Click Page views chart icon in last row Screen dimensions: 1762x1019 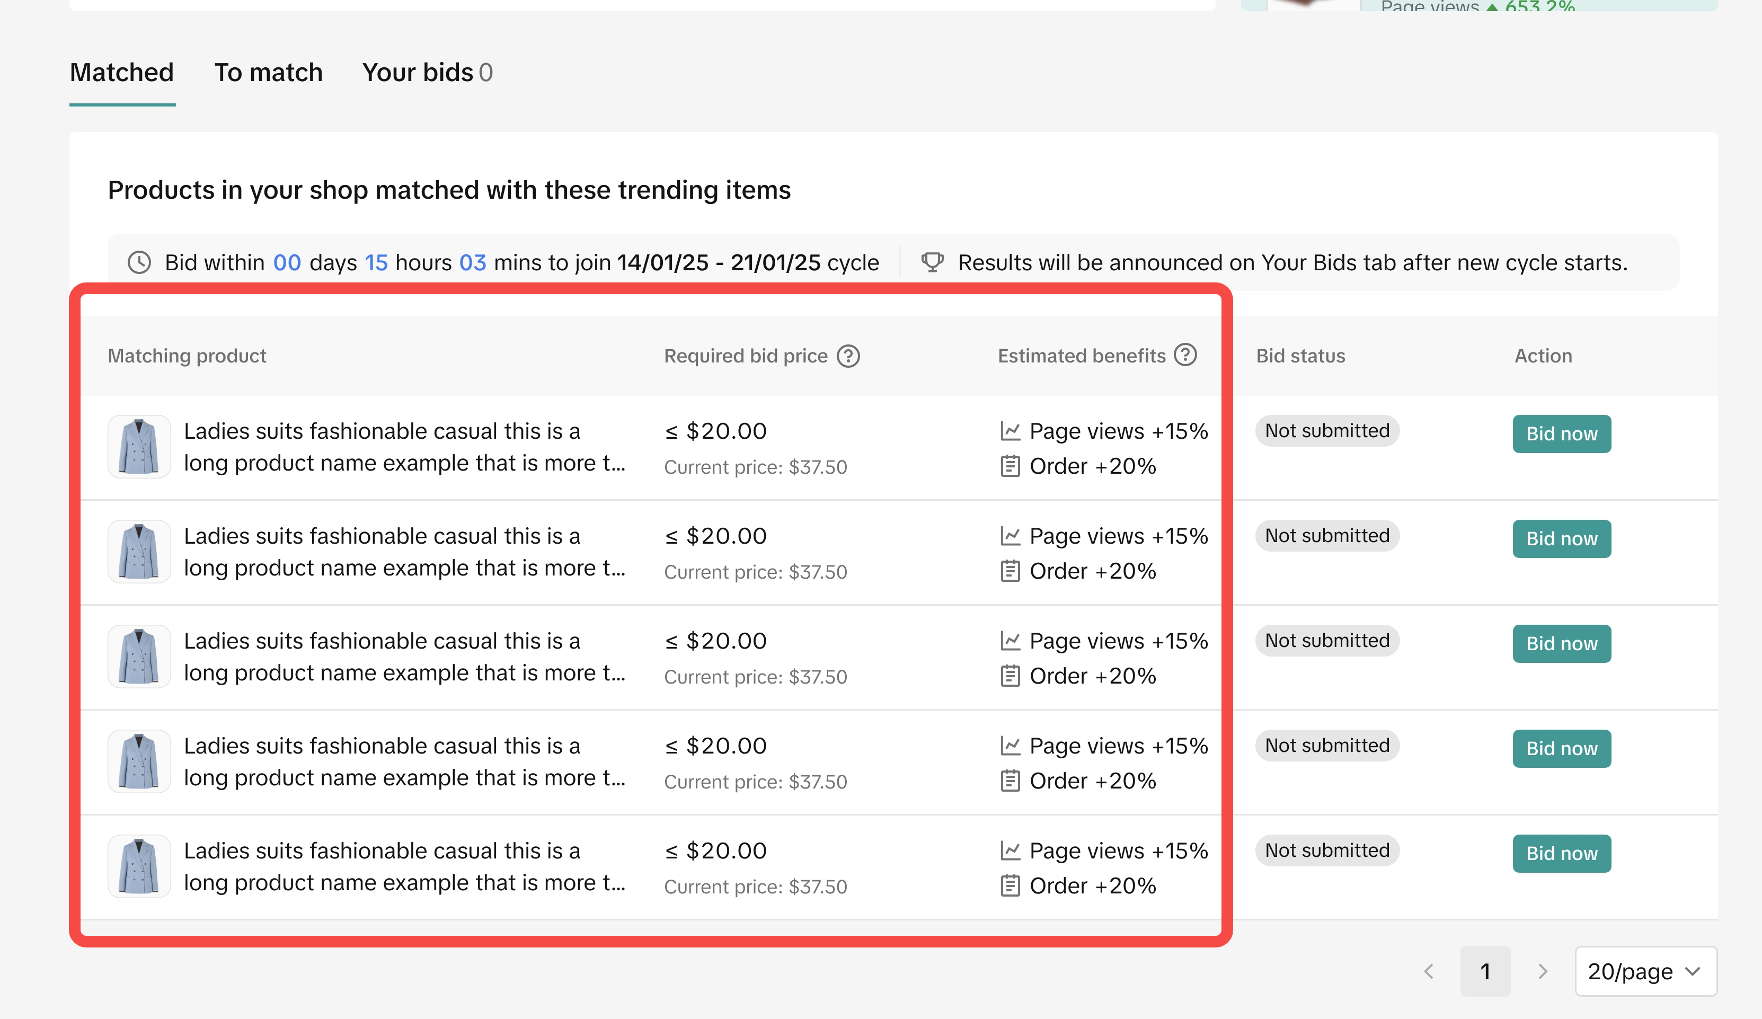click(1010, 850)
